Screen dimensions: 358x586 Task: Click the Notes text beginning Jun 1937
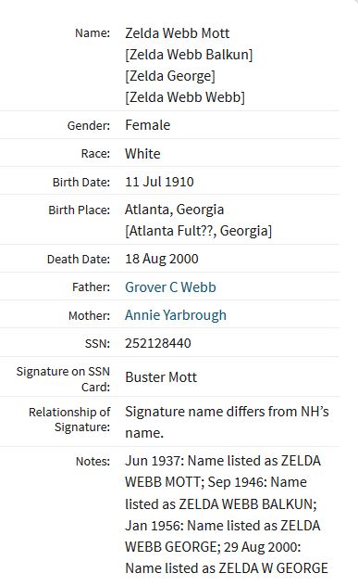click(227, 515)
